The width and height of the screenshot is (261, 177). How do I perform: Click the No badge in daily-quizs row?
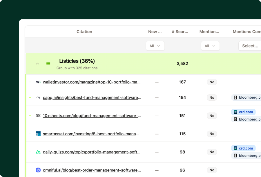pyautogui.click(x=212, y=152)
